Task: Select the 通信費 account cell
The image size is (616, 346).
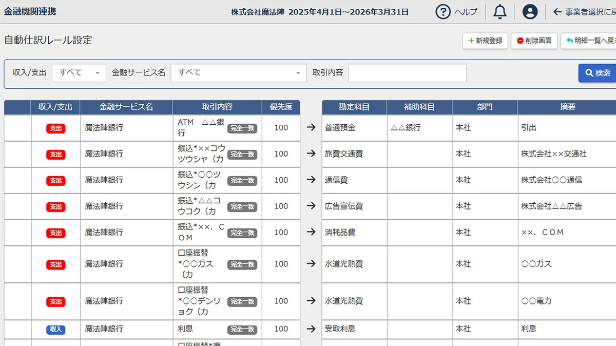Action: (x=354, y=180)
